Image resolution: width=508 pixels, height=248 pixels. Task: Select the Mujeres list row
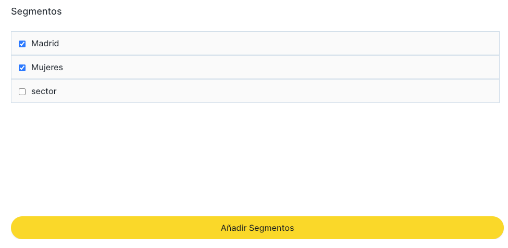pos(255,68)
